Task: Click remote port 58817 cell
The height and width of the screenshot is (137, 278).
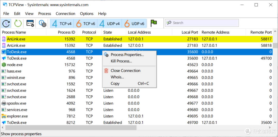Action: pyautogui.click(x=266, y=39)
